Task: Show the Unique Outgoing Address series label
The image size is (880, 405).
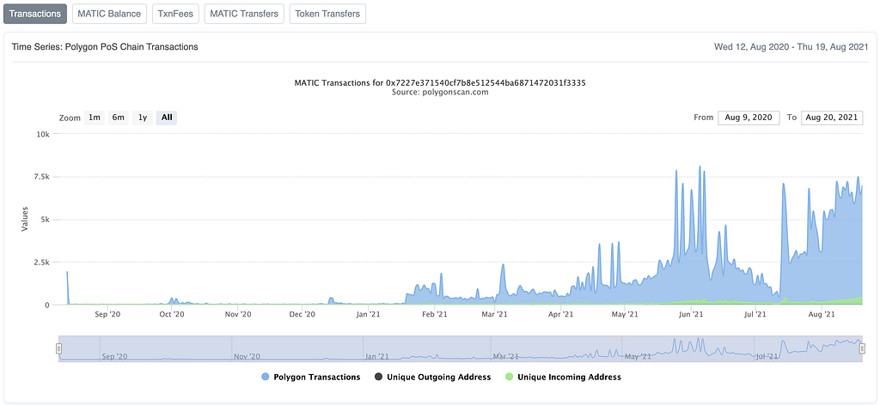Action: pos(439,377)
